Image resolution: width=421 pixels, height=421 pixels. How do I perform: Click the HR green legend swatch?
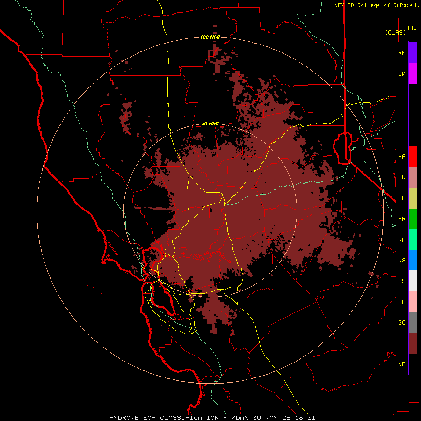(x=413, y=219)
